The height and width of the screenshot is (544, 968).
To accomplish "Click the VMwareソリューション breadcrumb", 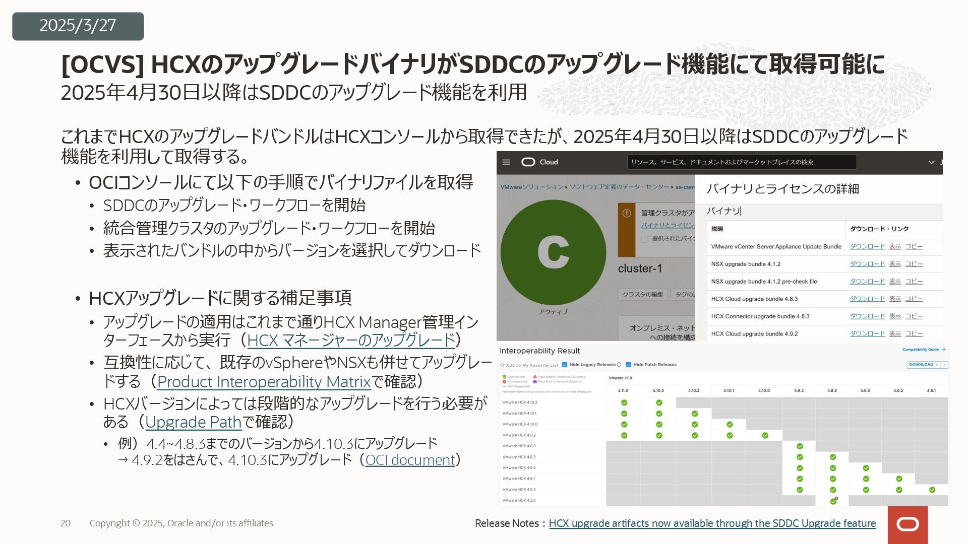I will tap(531, 187).
